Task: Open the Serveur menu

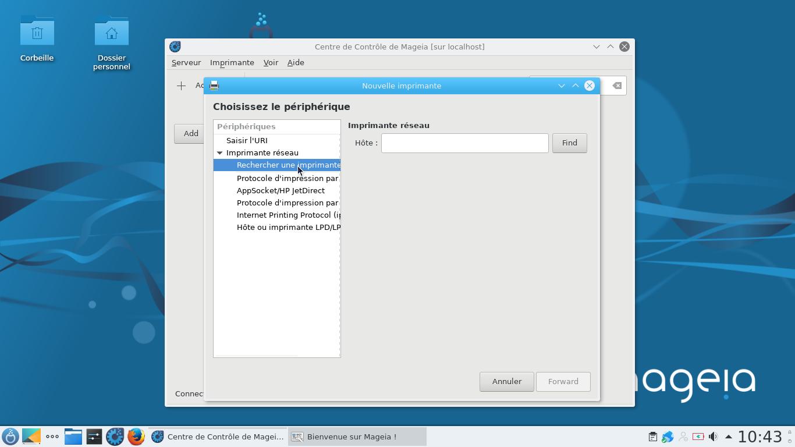Action: click(x=186, y=62)
